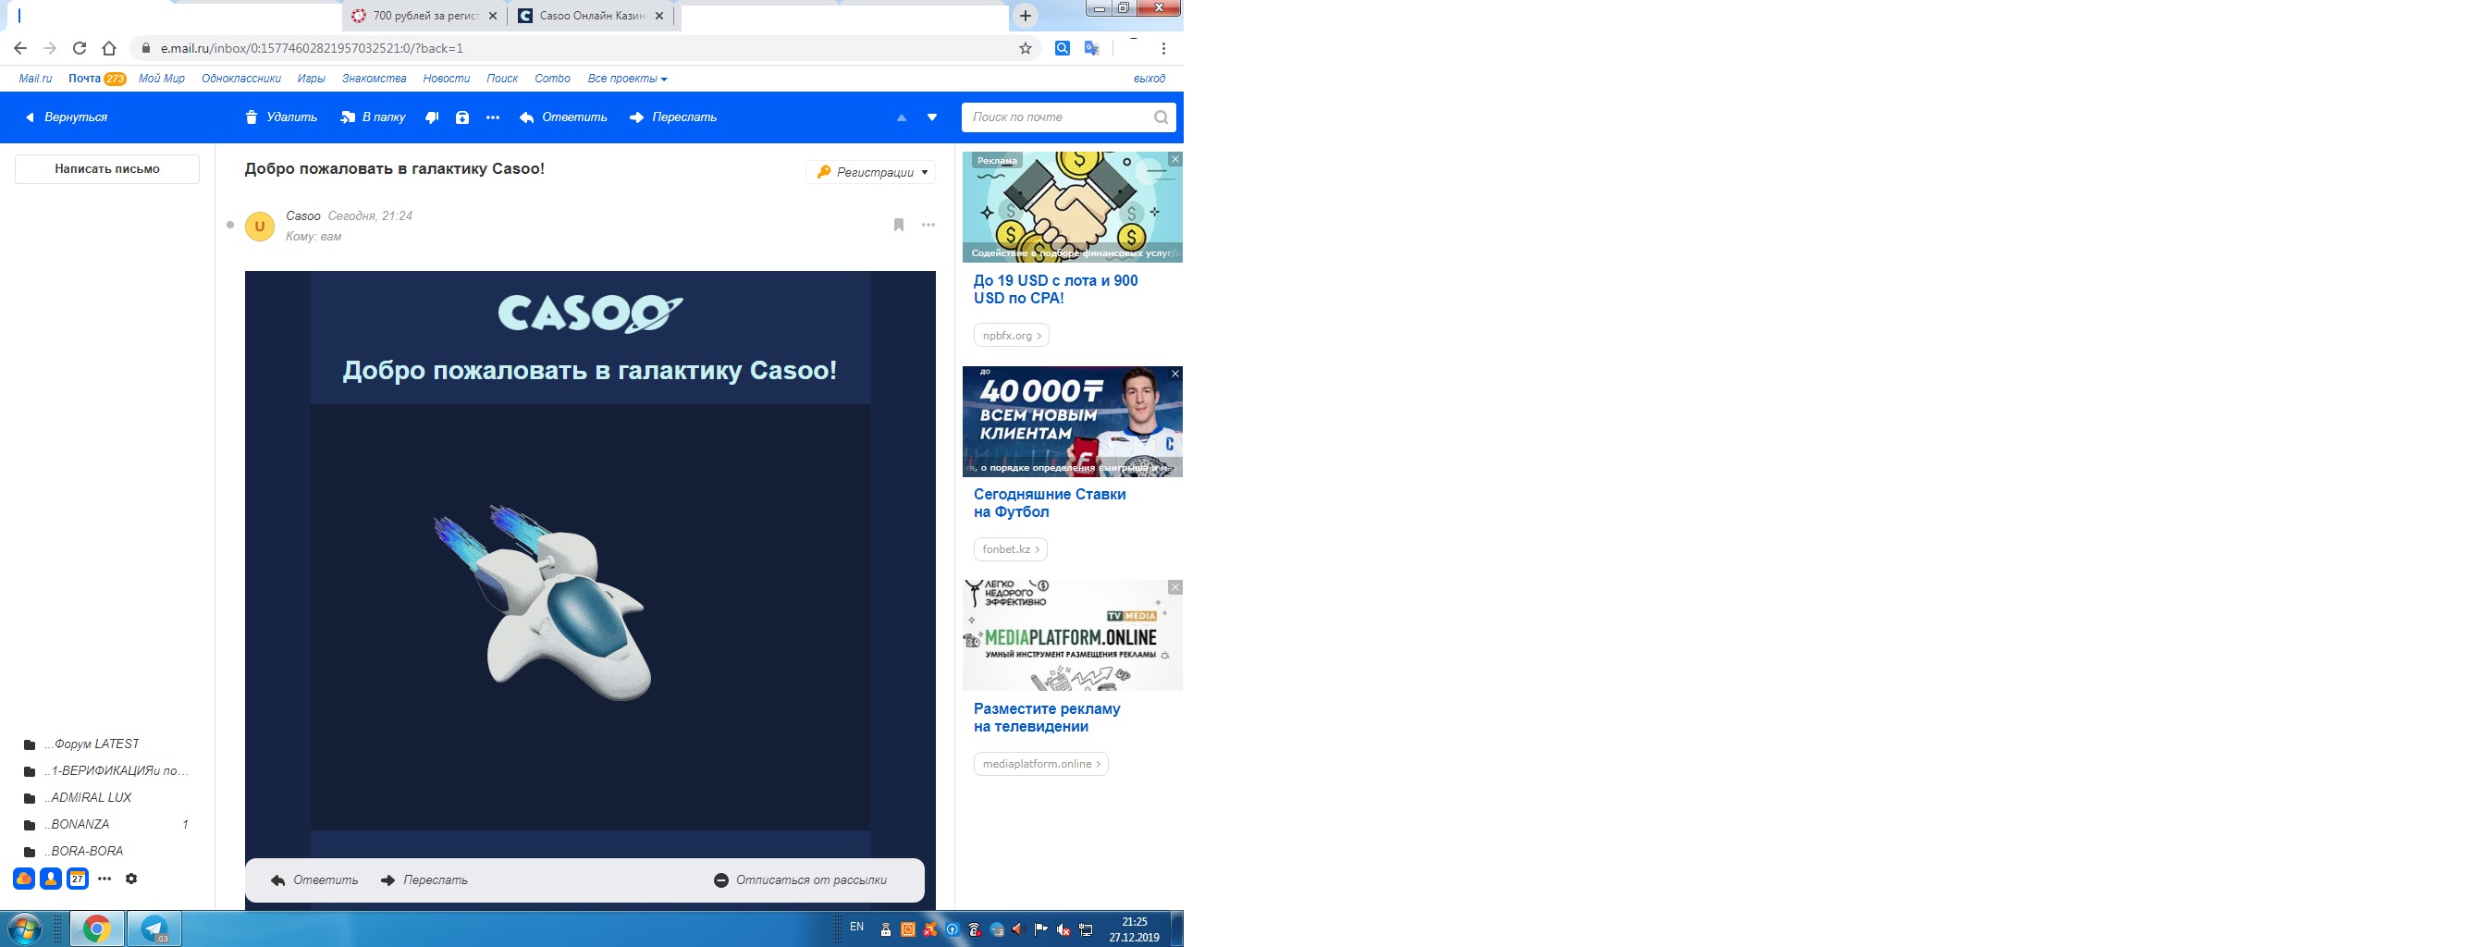This screenshot has height=947, width=2471.
Task: Switch to the Casoo Онлайн Казино tab
Action: click(592, 17)
